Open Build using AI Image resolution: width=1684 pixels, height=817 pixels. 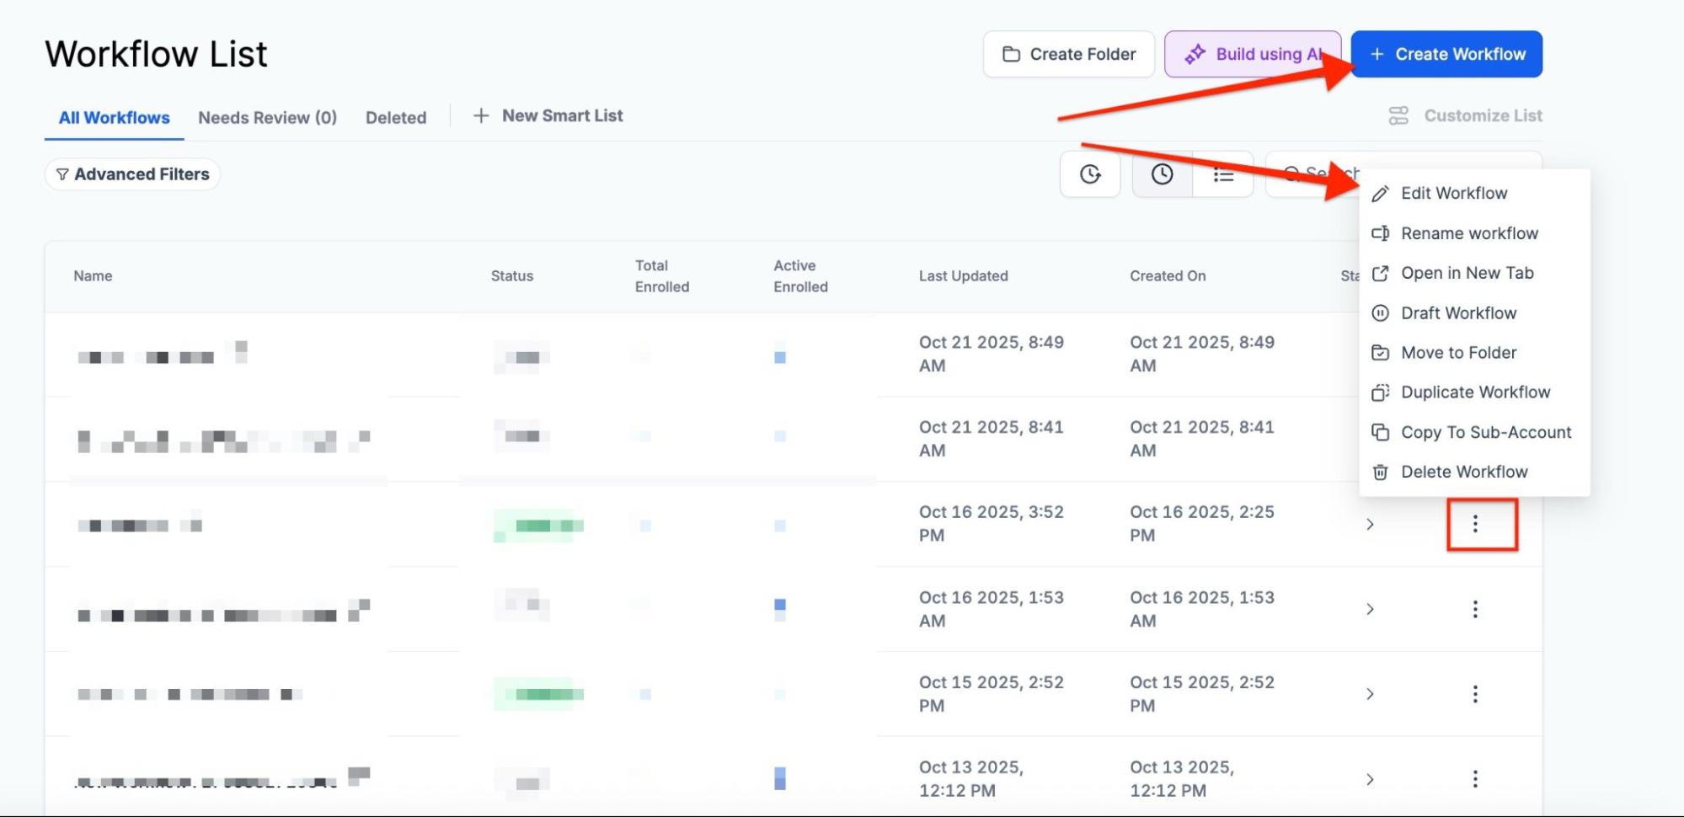click(x=1252, y=54)
